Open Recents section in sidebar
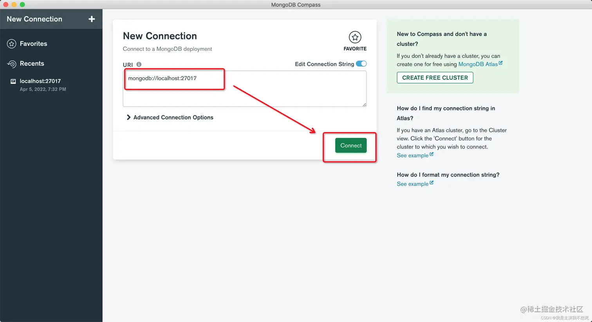The height and width of the screenshot is (322, 592). [x=32, y=63]
